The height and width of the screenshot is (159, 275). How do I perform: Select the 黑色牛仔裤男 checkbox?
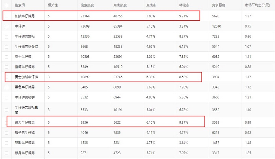[7, 87]
